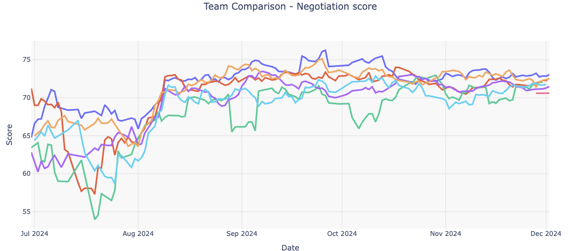Image resolution: width=572 pixels, height=251 pixels.
Task: Click the '70' y-axis tick label
Action: tap(24, 97)
